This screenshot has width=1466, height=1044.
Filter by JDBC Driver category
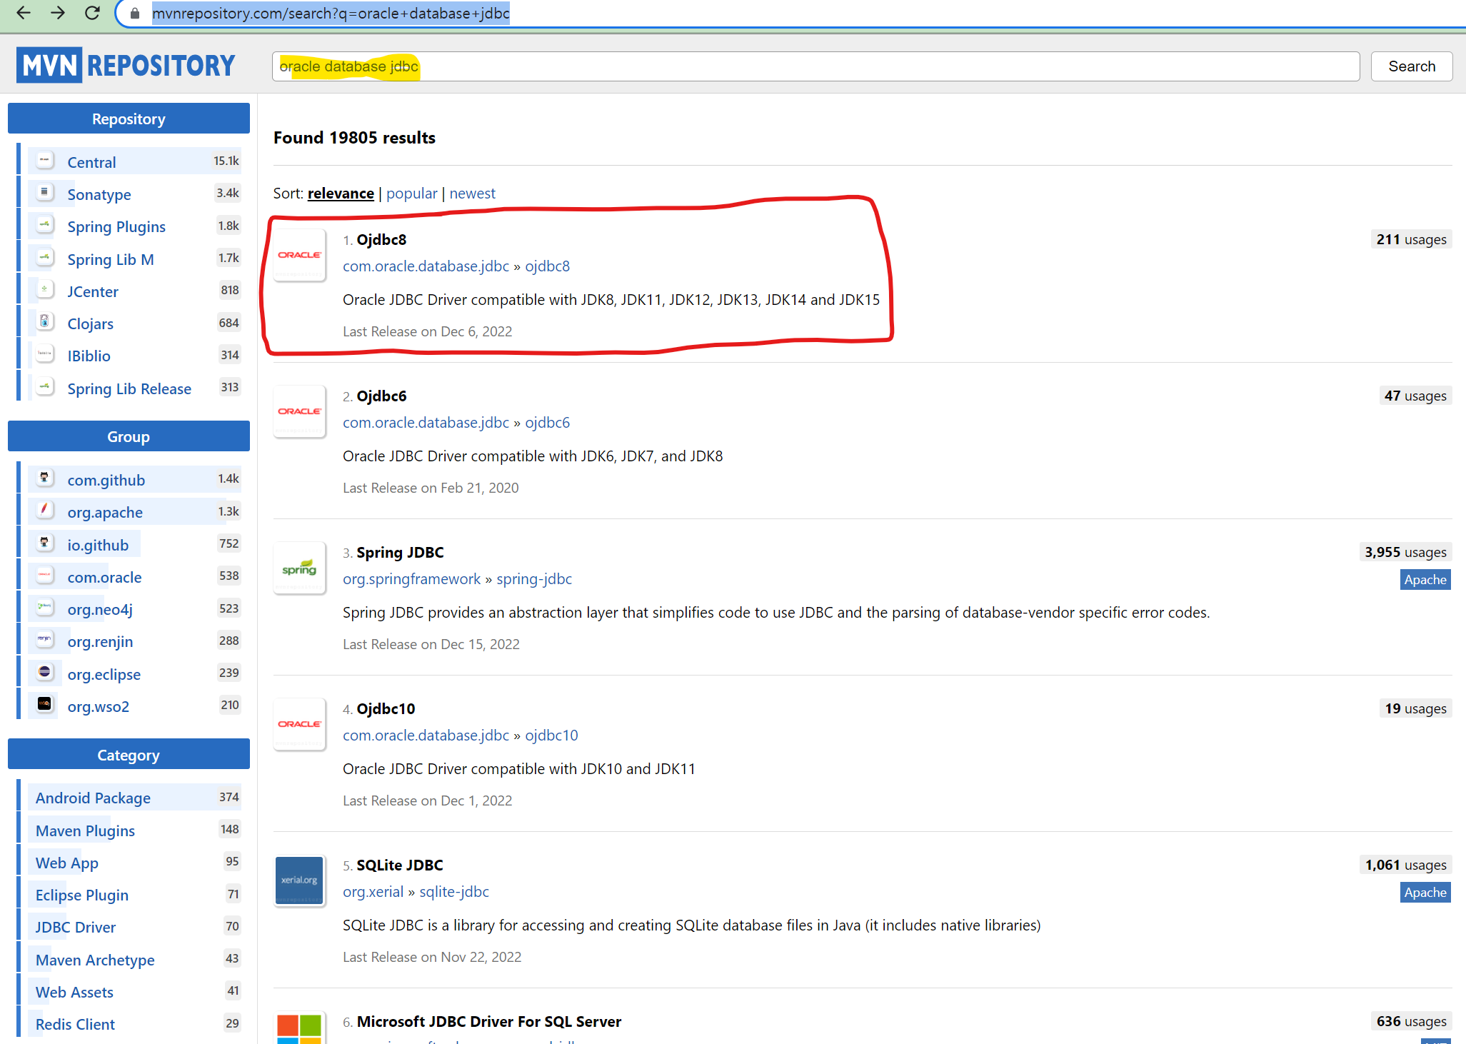76,927
